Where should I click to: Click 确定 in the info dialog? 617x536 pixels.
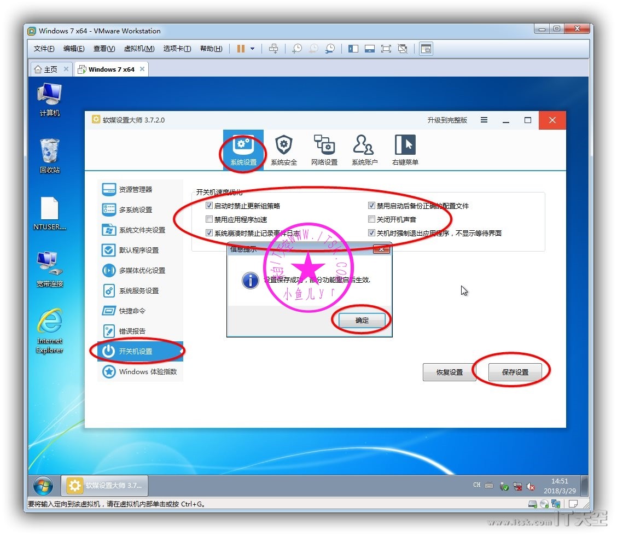coord(362,321)
